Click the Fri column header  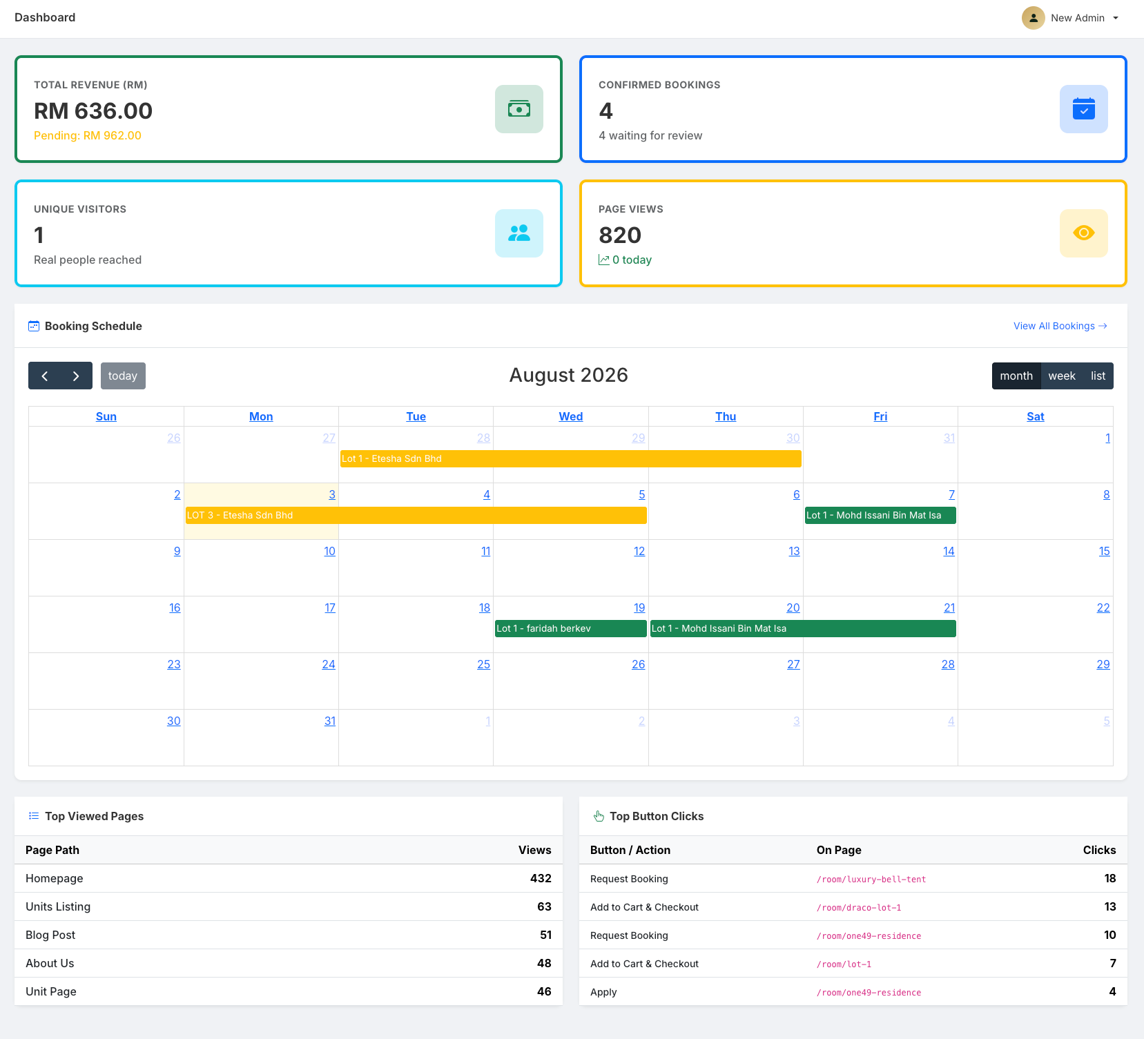(x=880, y=416)
